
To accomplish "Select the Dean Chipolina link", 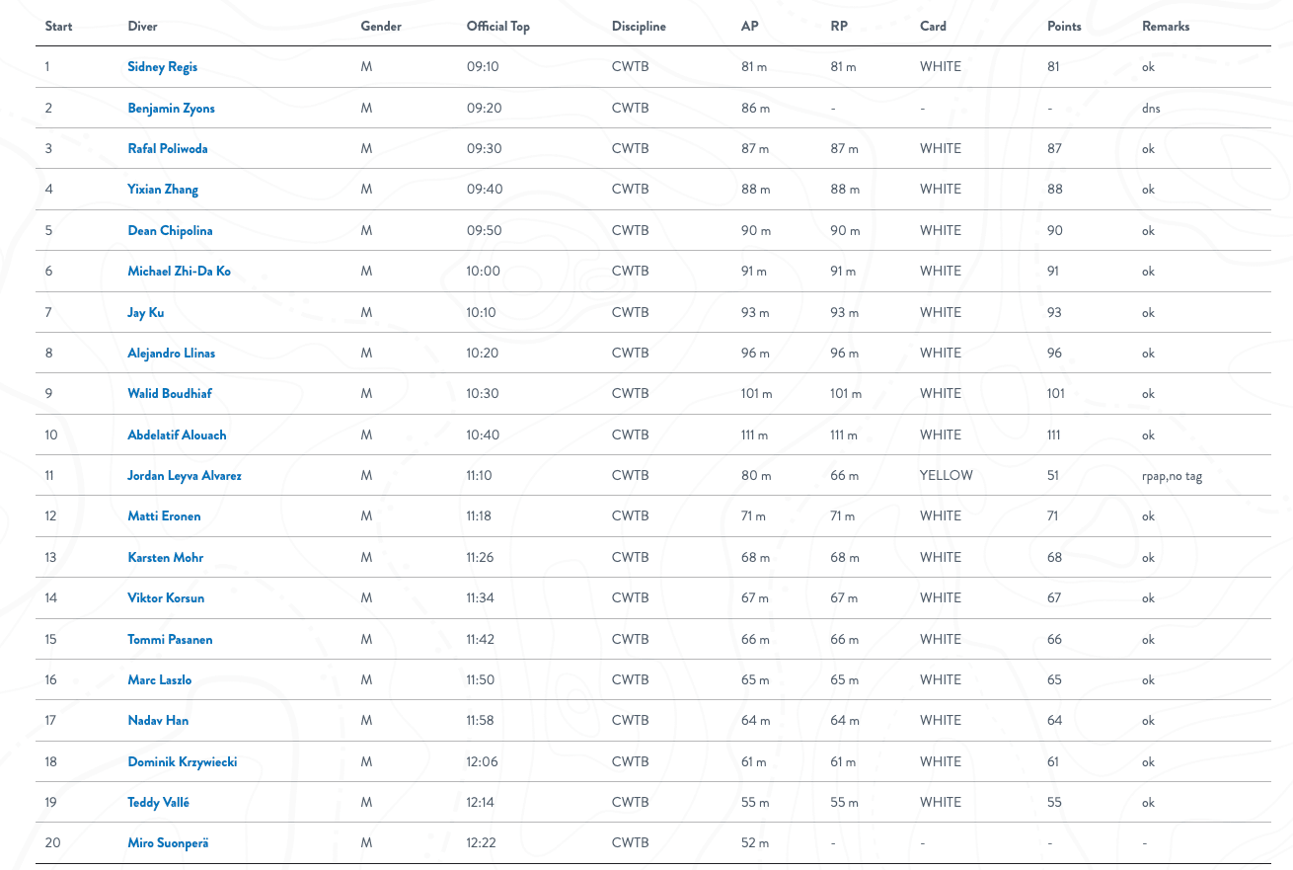I will 170,231.
